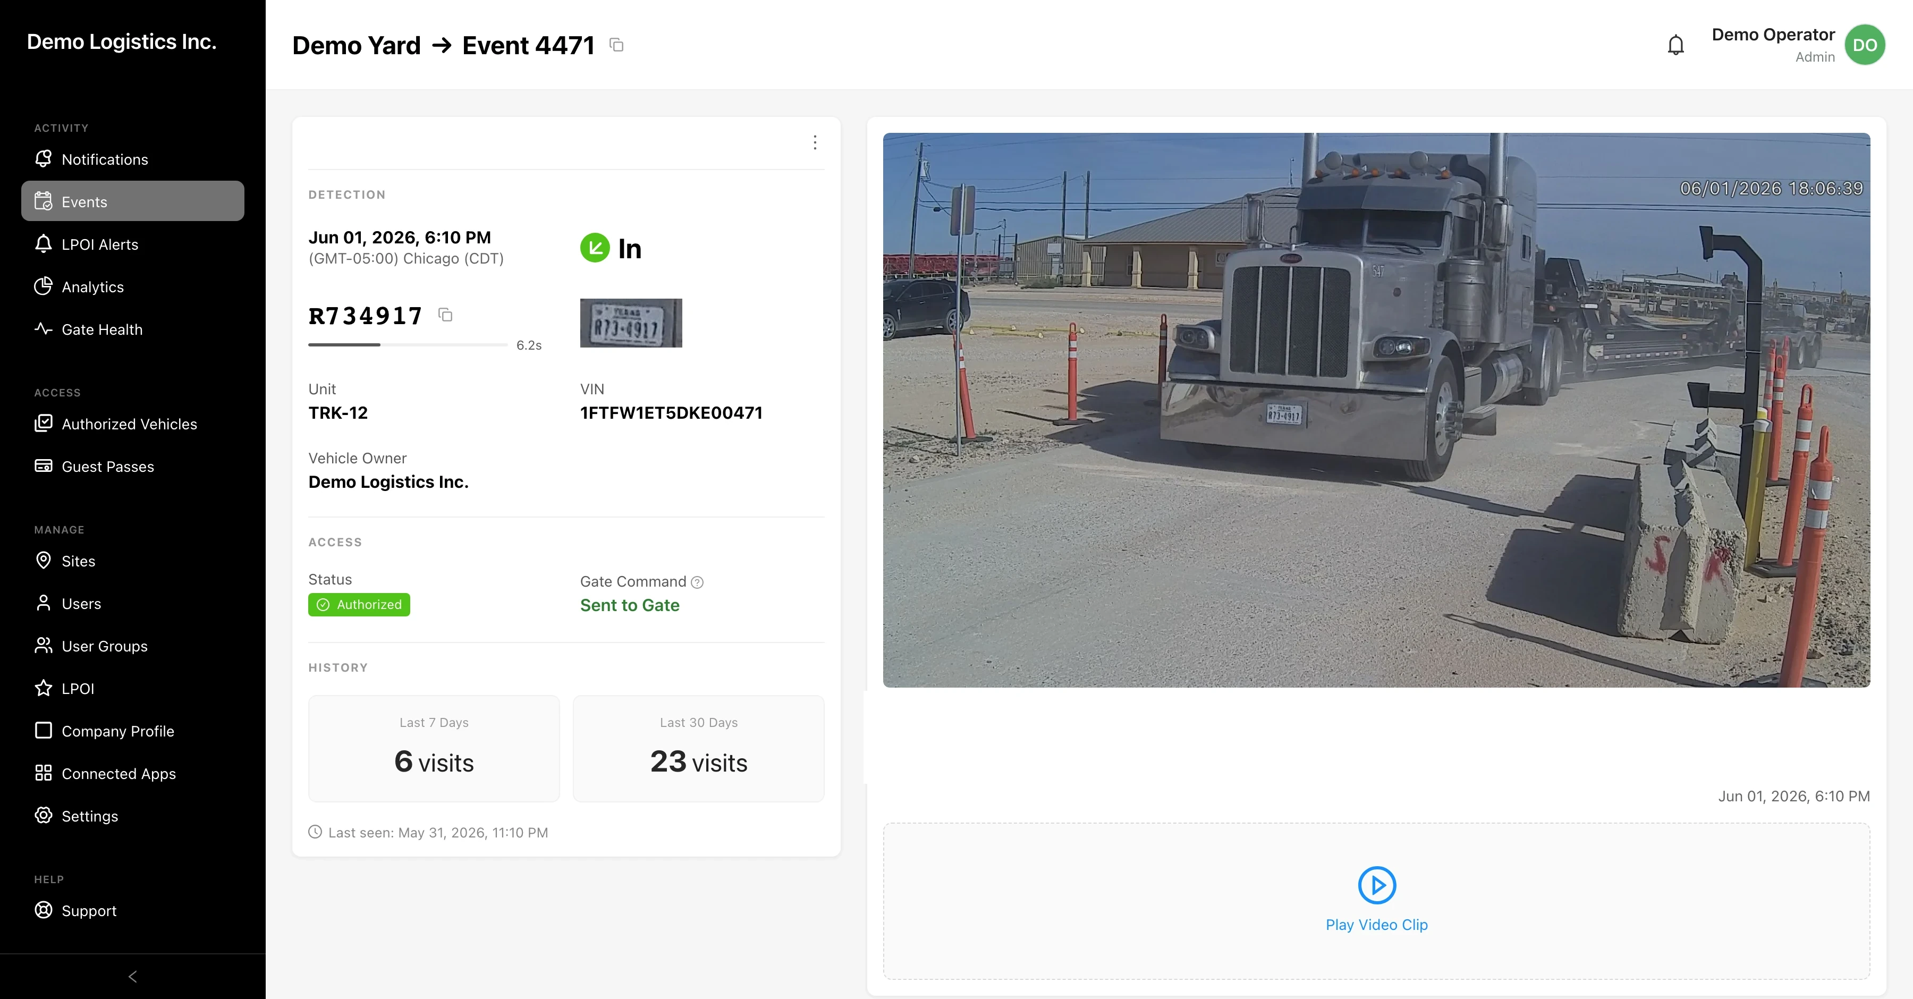
Task: Open Authorized Vehicles list
Action: click(x=132, y=424)
